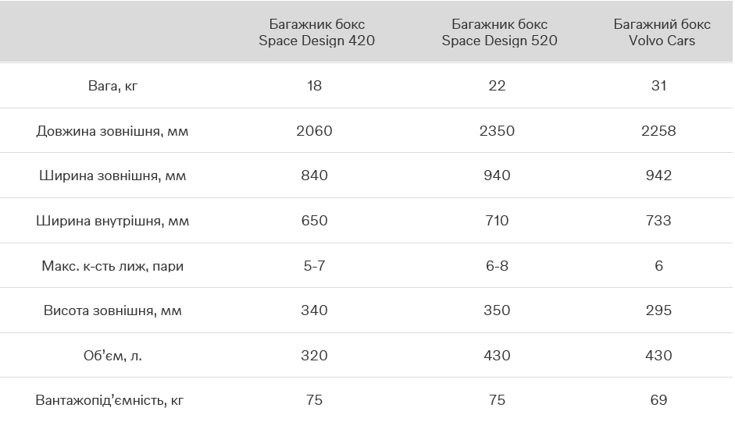Image resolution: width=735 pixels, height=422 pixels.
Task: Select the "Макс. к-сть лиж, пари" label
Action: (x=112, y=266)
